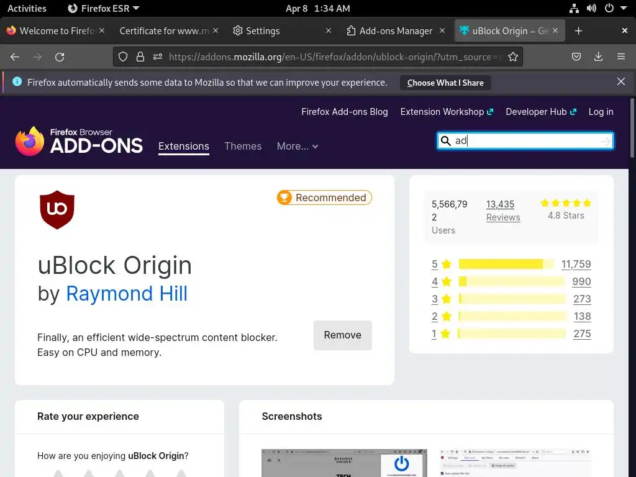Filter reviews by 3 star bar

coord(512,299)
